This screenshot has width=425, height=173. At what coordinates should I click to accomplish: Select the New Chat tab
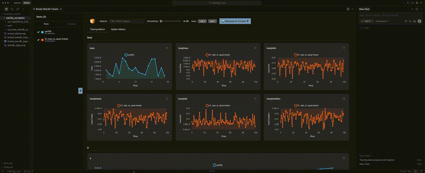[x=365, y=9]
